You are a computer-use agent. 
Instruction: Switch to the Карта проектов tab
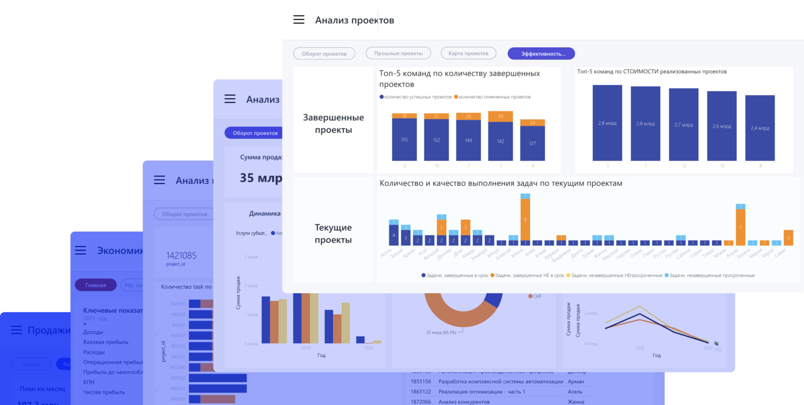[x=468, y=54]
